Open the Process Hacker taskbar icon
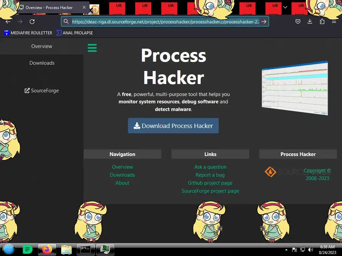The image size is (342, 256). pyautogui.click(x=105, y=249)
